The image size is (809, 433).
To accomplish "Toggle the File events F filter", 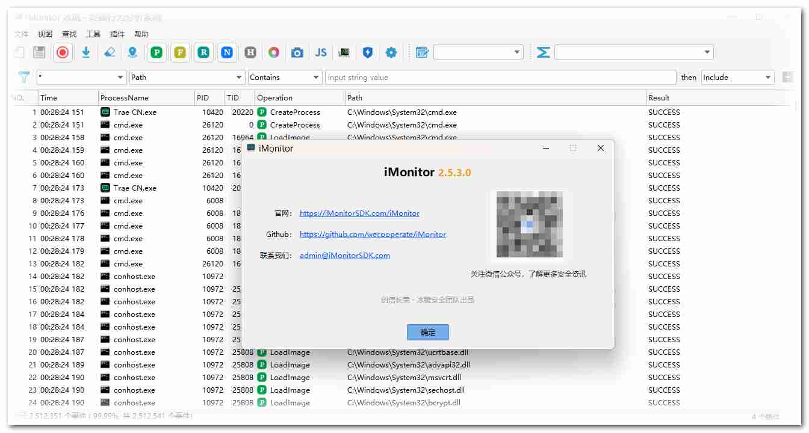I will [179, 52].
